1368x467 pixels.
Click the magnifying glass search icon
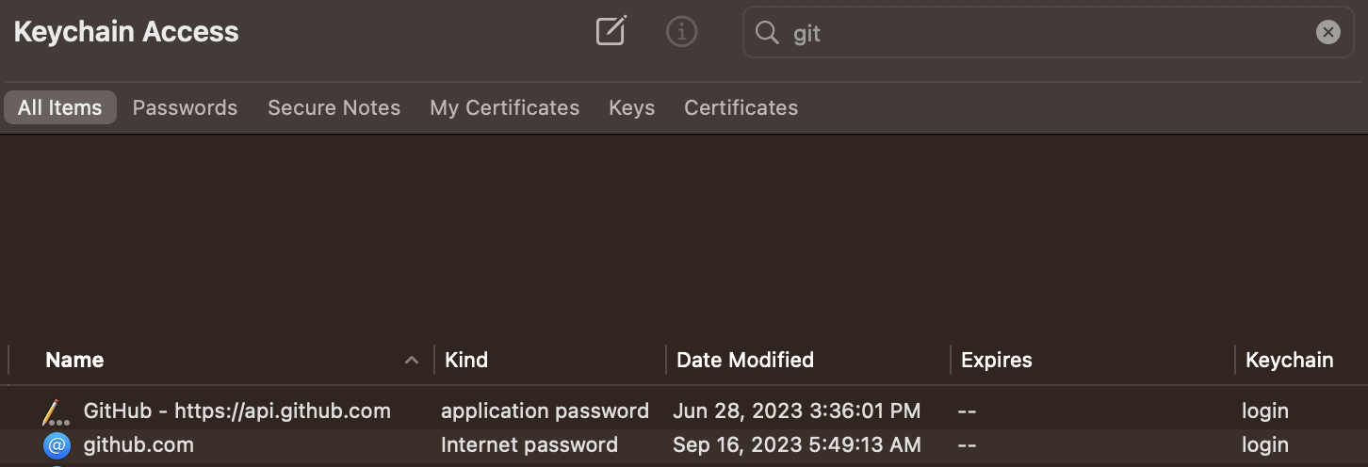767,33
